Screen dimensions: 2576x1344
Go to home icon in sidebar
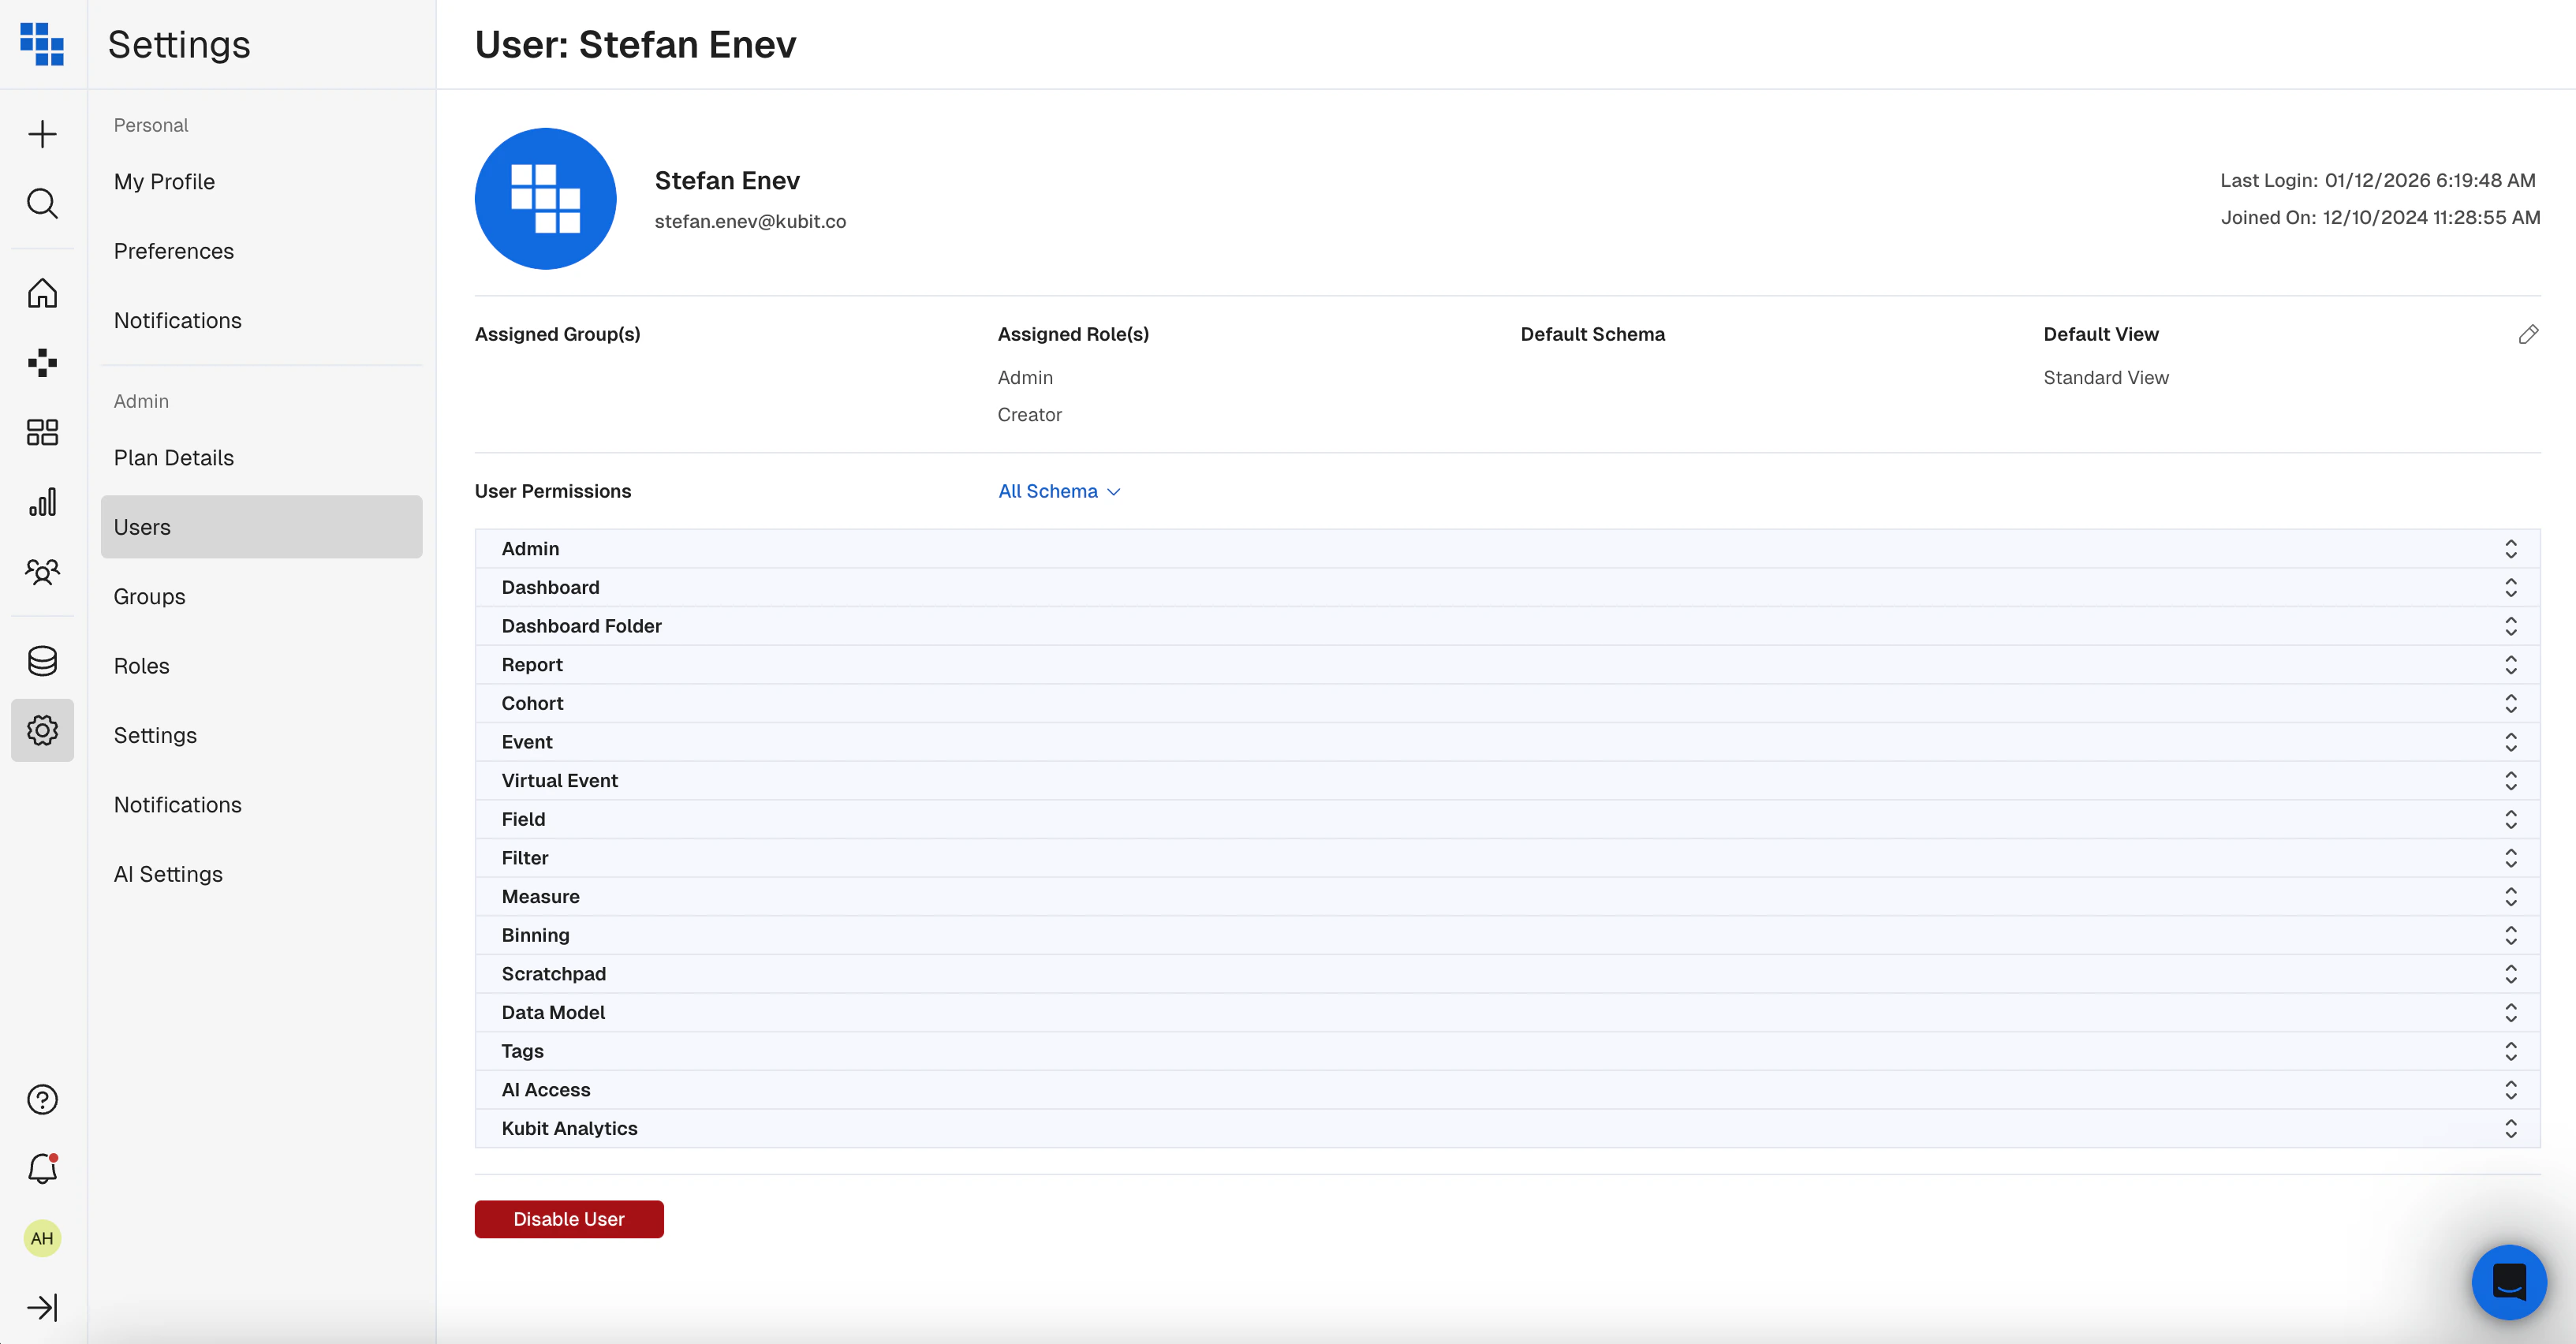(x=42, y=293)
